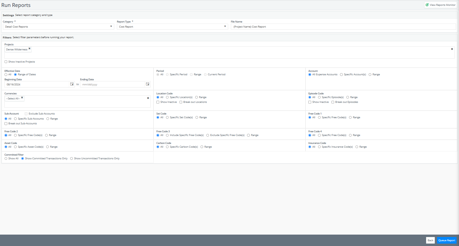Select Range under Sub-Account

[x=48, y=119]
